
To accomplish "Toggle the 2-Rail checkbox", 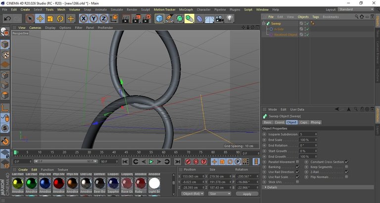I will [x=346, y=172].
